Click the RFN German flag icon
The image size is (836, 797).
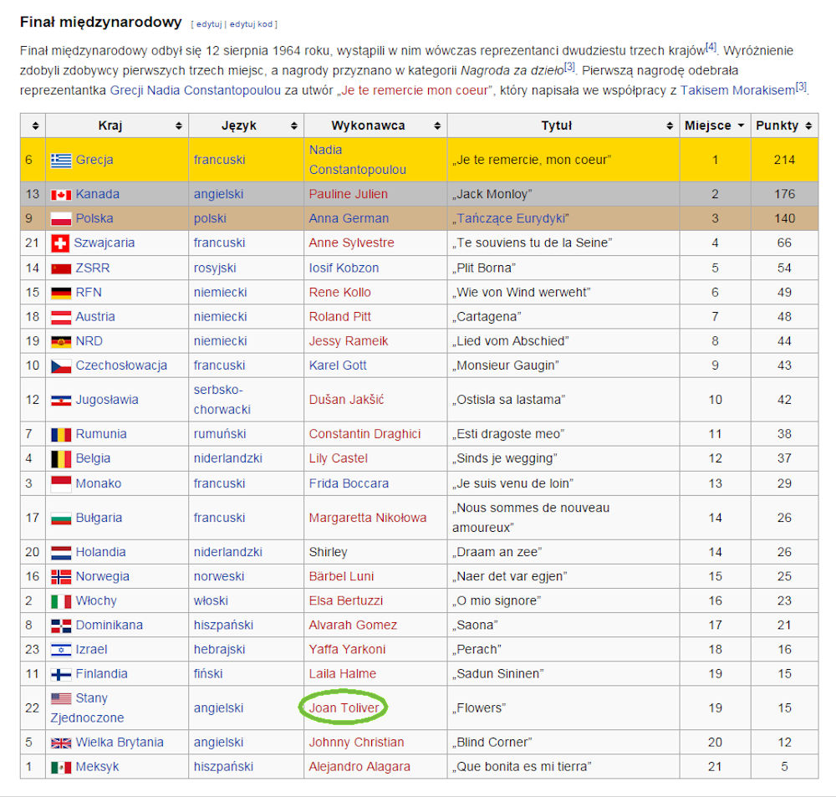61,293
